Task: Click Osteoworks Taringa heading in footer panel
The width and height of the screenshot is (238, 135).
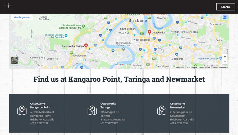Action: [x=108, y=106]
